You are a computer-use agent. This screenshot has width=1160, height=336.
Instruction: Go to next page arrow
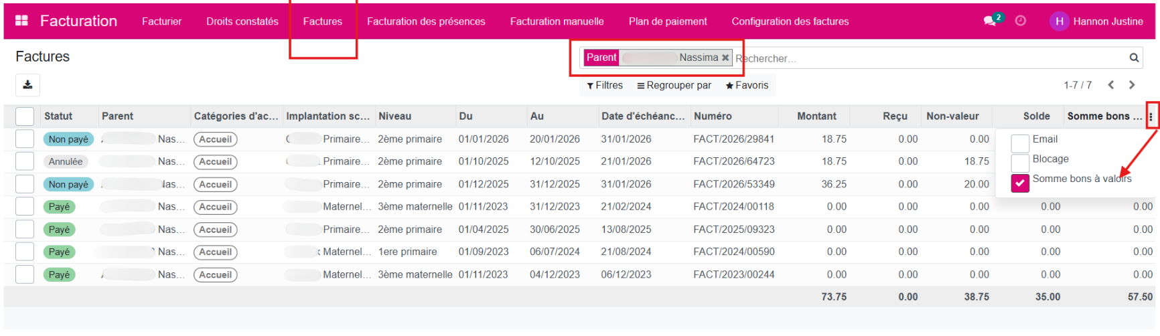coord(1132,85)
